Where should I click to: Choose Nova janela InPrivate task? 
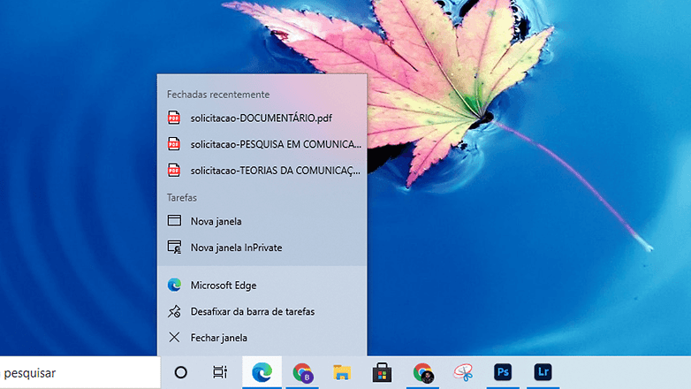click(262, 248)
